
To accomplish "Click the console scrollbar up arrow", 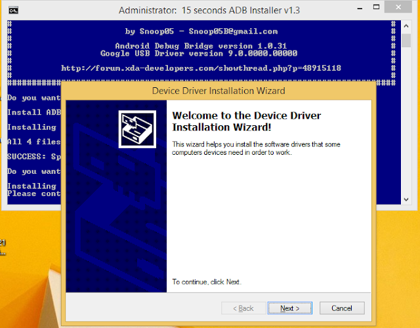I will [406, 26].
